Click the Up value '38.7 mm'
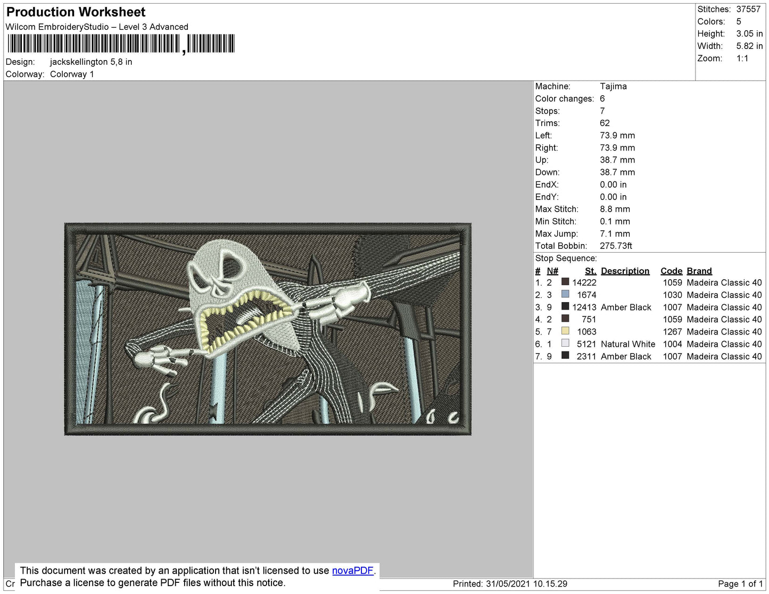Image resolution: width=769 pixels, height=594 pixels. [x=617, y=160]
